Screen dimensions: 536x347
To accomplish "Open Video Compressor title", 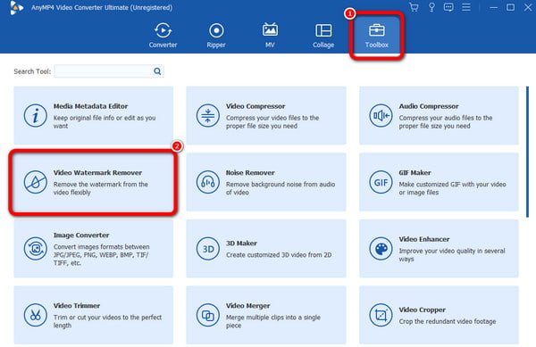I will (255, 106).
